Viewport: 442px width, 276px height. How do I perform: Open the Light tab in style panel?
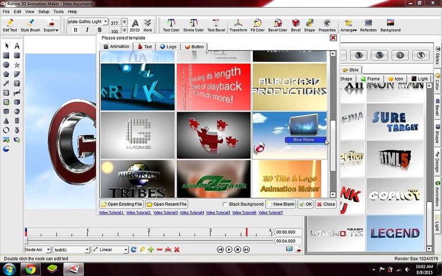click(x=420, y=79)
